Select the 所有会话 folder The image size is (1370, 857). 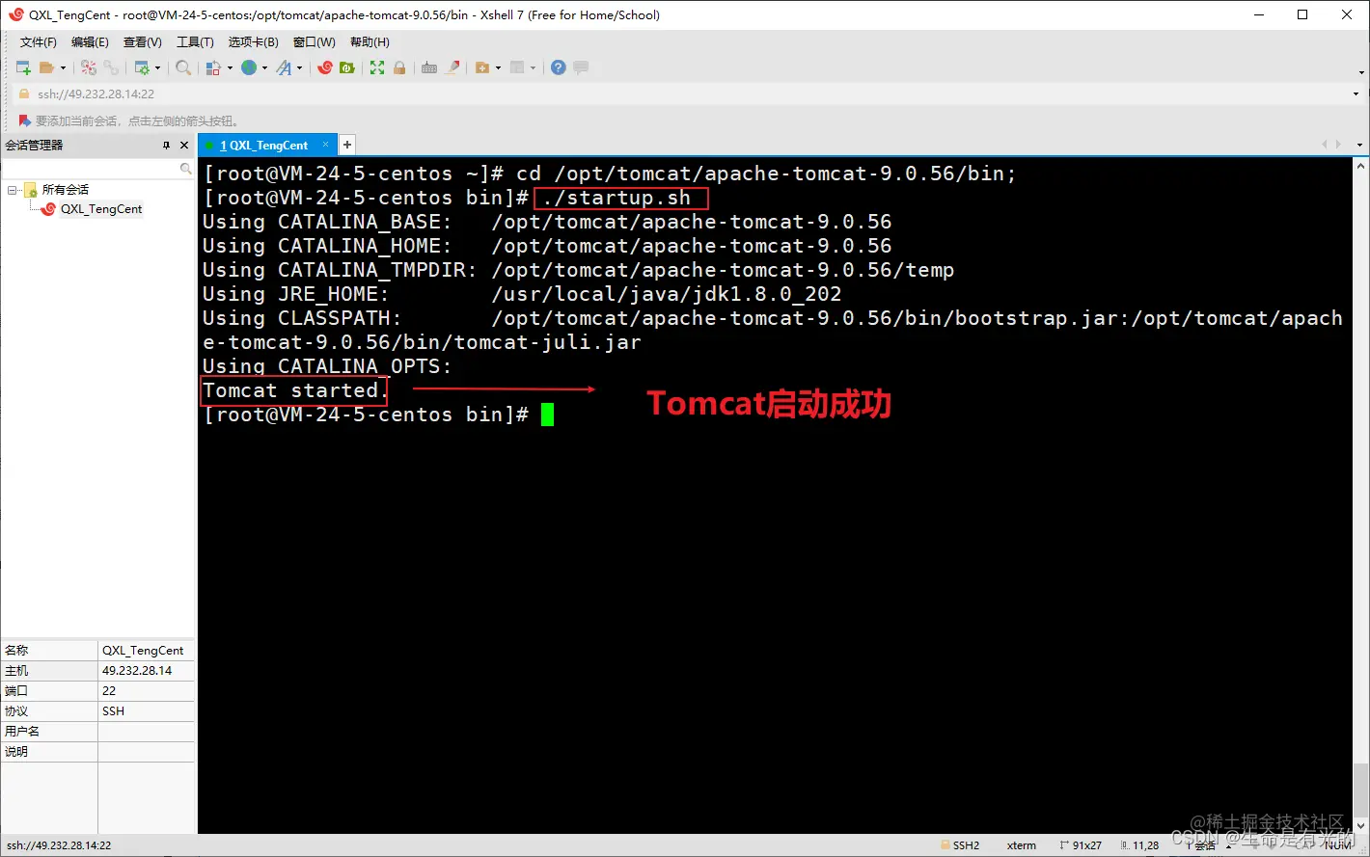65,190
